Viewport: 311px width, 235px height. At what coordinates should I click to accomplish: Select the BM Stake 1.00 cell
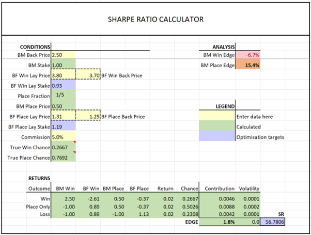[63, 65]
